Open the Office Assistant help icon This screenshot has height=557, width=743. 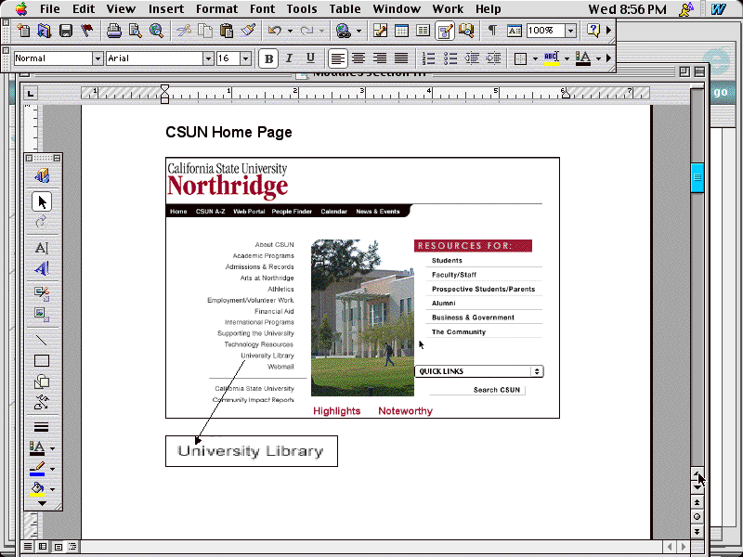[x=593, y=31]
